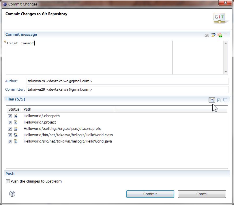Uncheck the Helloworld/.project checkbox
Image resolution: width=234 pixels, height=205 pixels.
(x=10, y=122)
